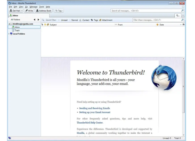Open the Message menu
Image resolution: width=195 pixels, height=141 pixels.
pos(33,7)
